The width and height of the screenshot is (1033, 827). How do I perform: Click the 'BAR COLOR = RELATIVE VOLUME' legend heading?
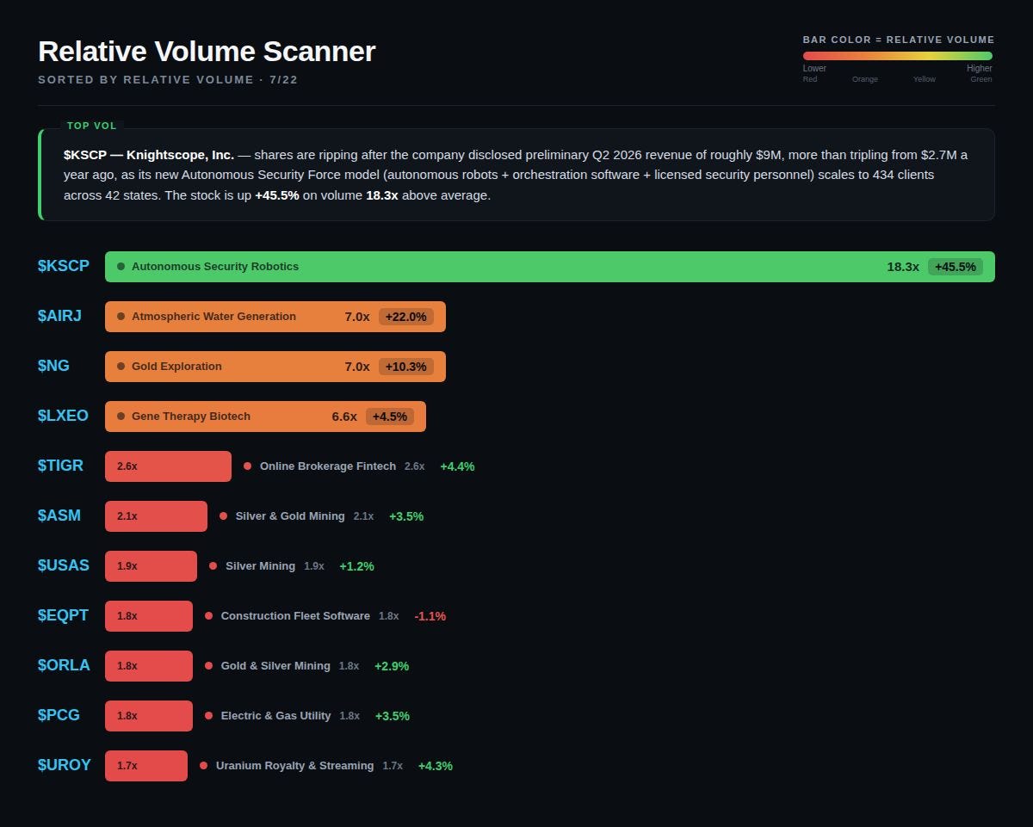(x=899, y=40)
